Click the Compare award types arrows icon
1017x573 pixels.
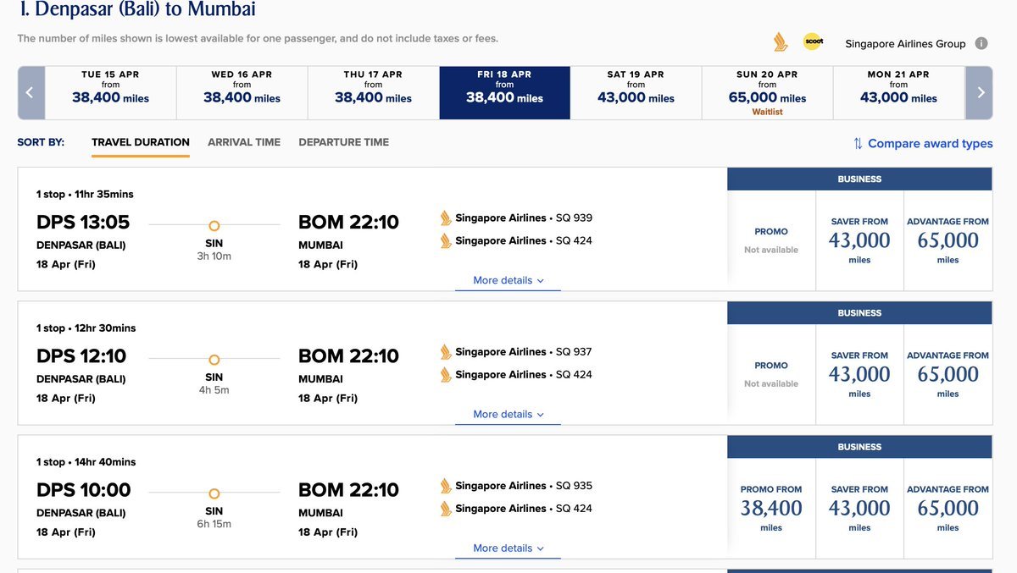click(858, 144)
